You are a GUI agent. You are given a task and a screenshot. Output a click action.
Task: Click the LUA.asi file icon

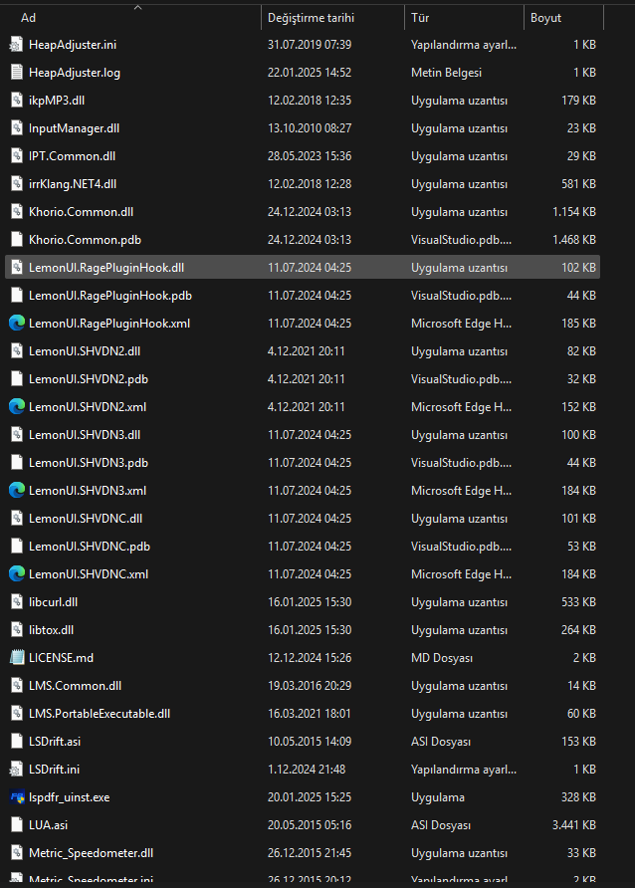[x=17, y=825]
